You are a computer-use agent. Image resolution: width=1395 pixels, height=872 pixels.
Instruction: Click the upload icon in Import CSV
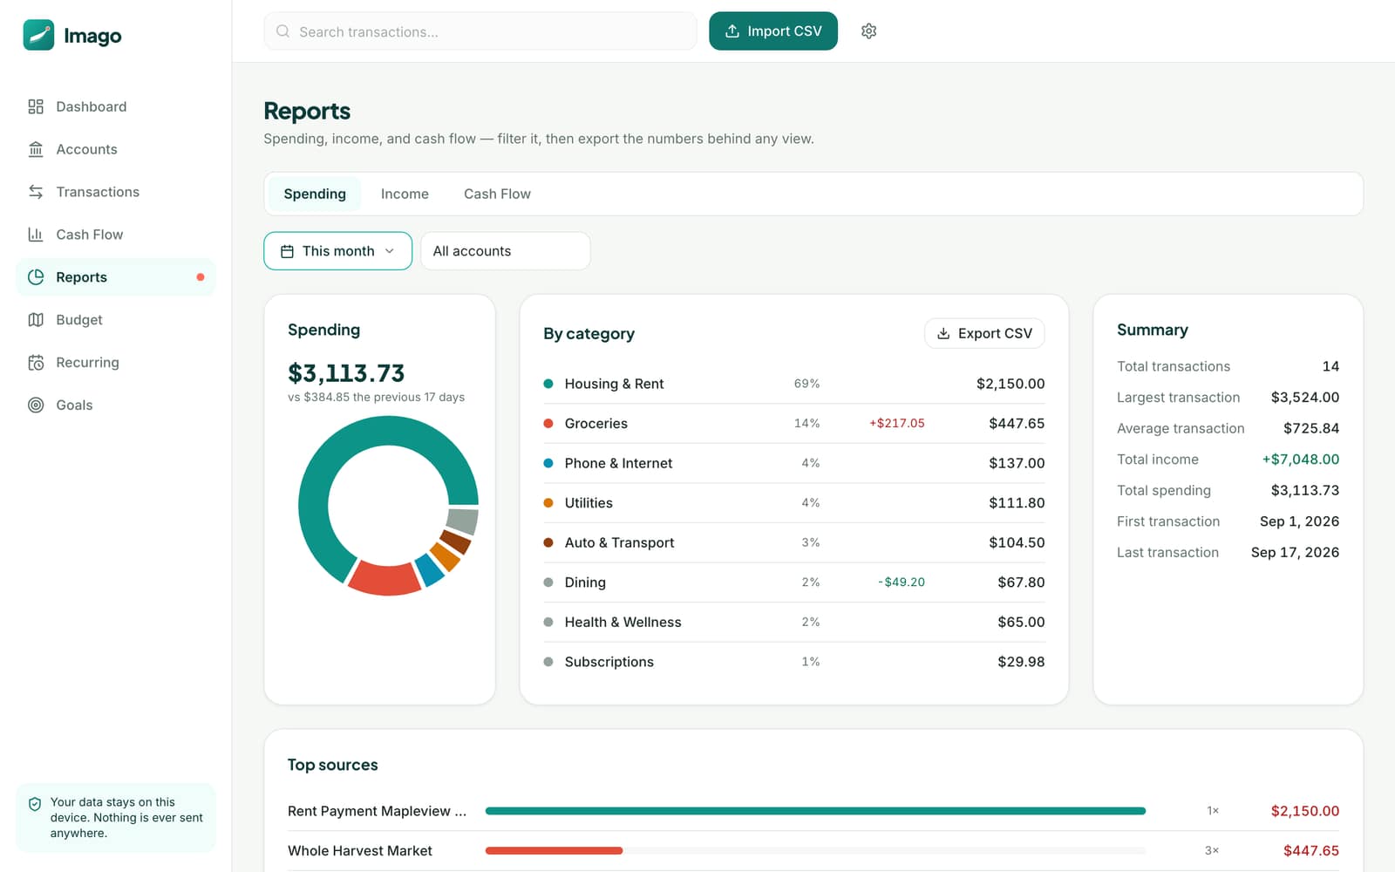[732, 31]
